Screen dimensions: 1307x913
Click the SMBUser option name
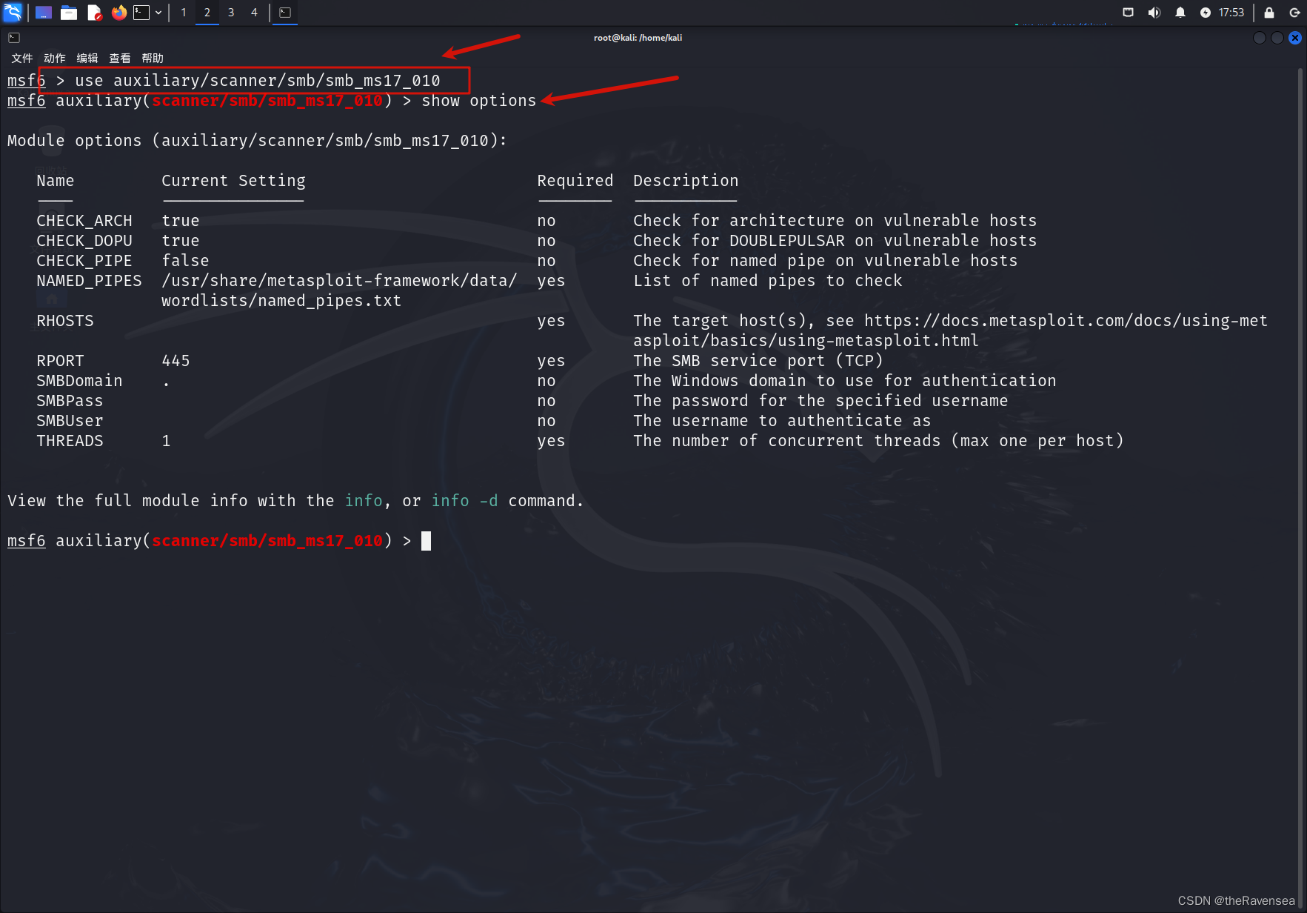70,421
